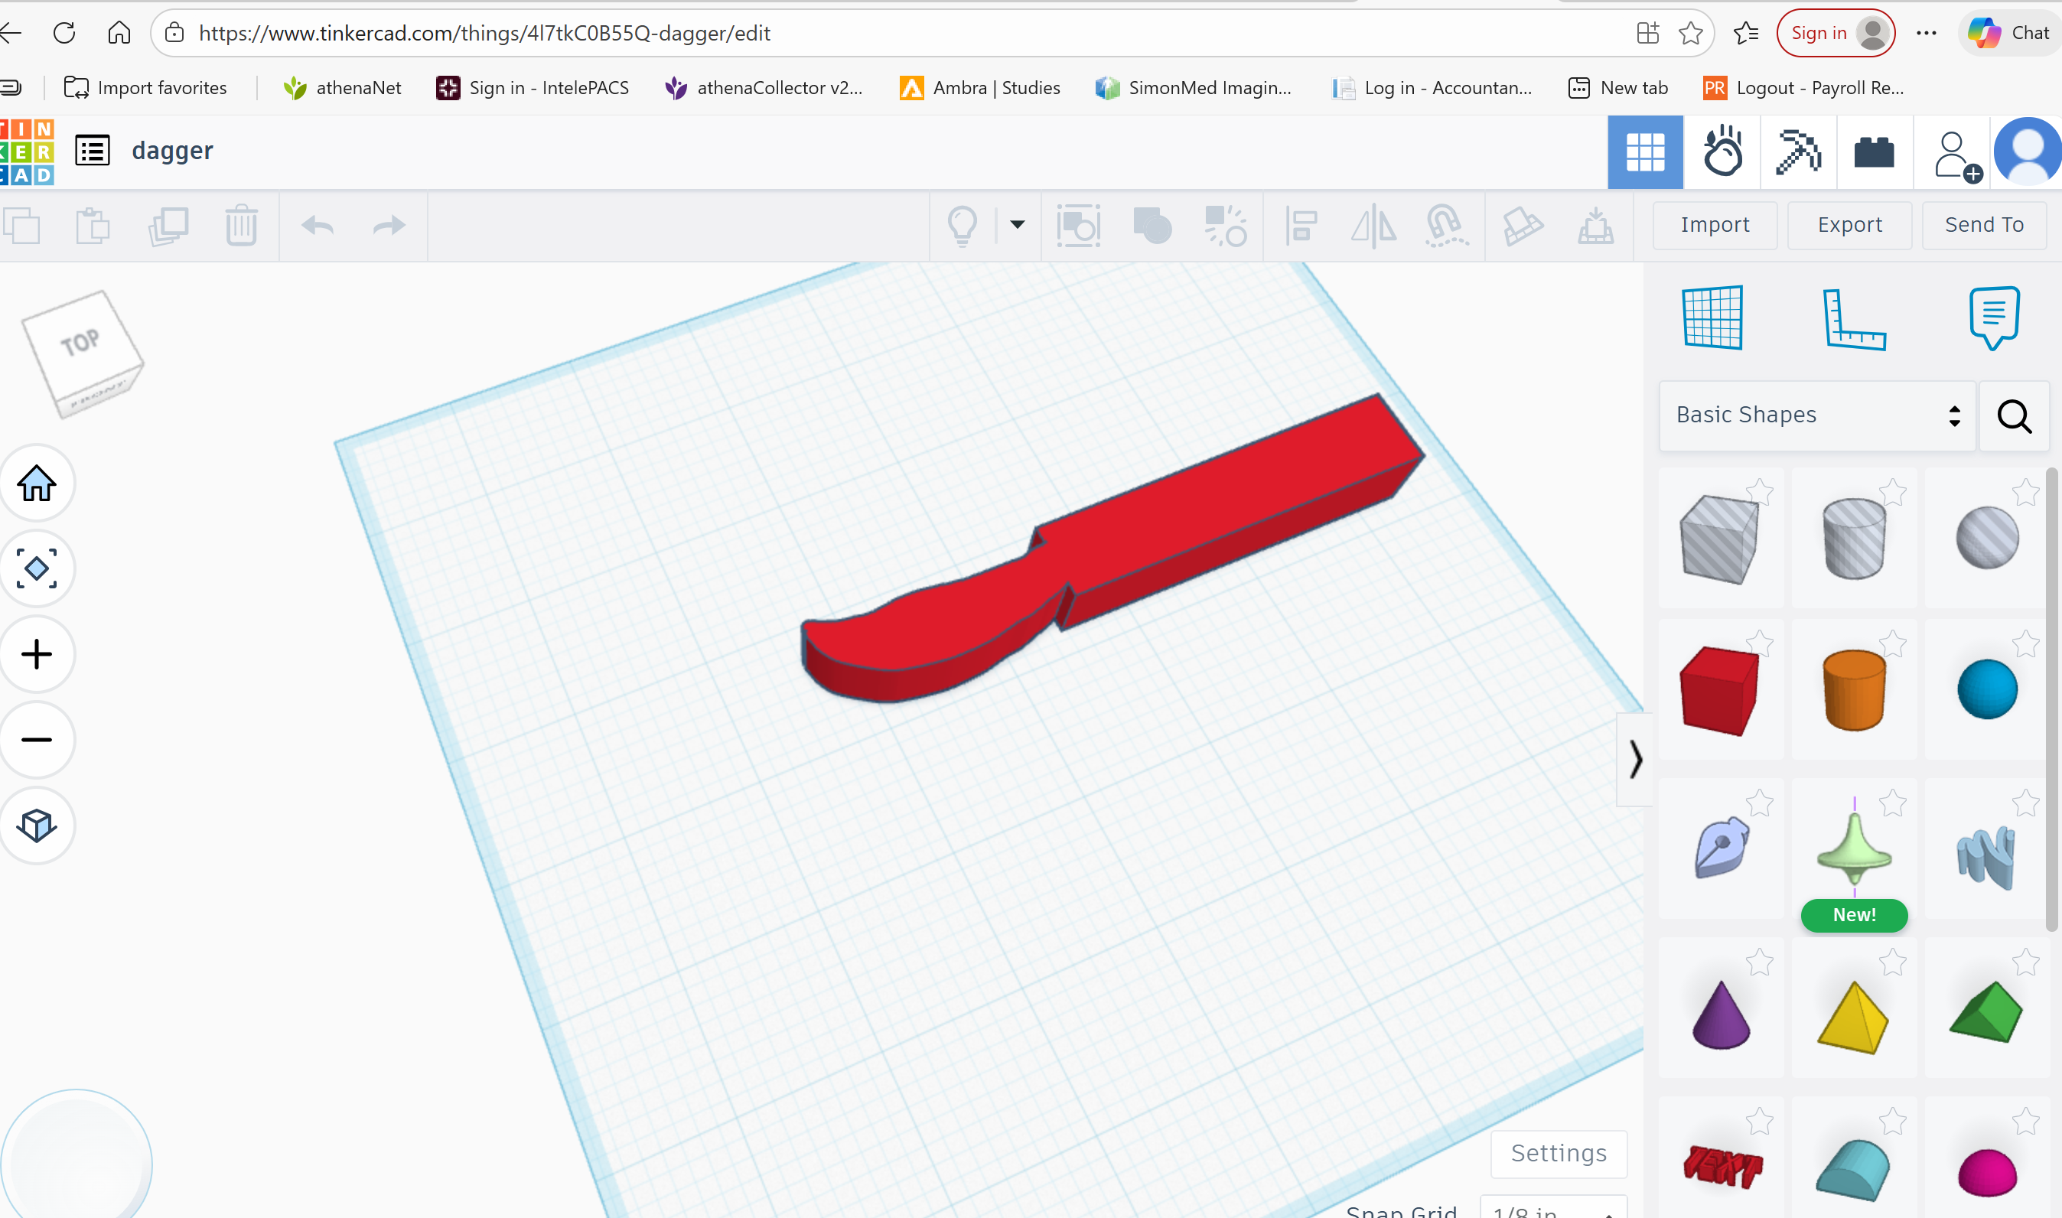The image size is (2062, 1218).
Task: Select the Fit all in view icon
Action: pyautogui.click(x=37, y=568)
